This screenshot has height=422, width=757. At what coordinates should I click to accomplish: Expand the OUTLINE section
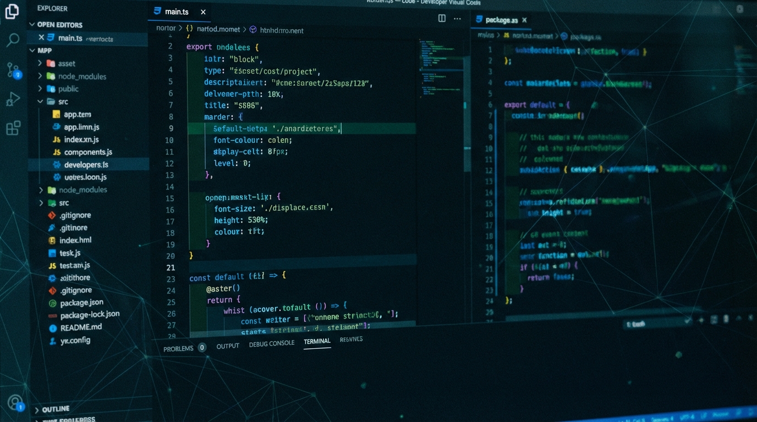[x=55, y=409]
